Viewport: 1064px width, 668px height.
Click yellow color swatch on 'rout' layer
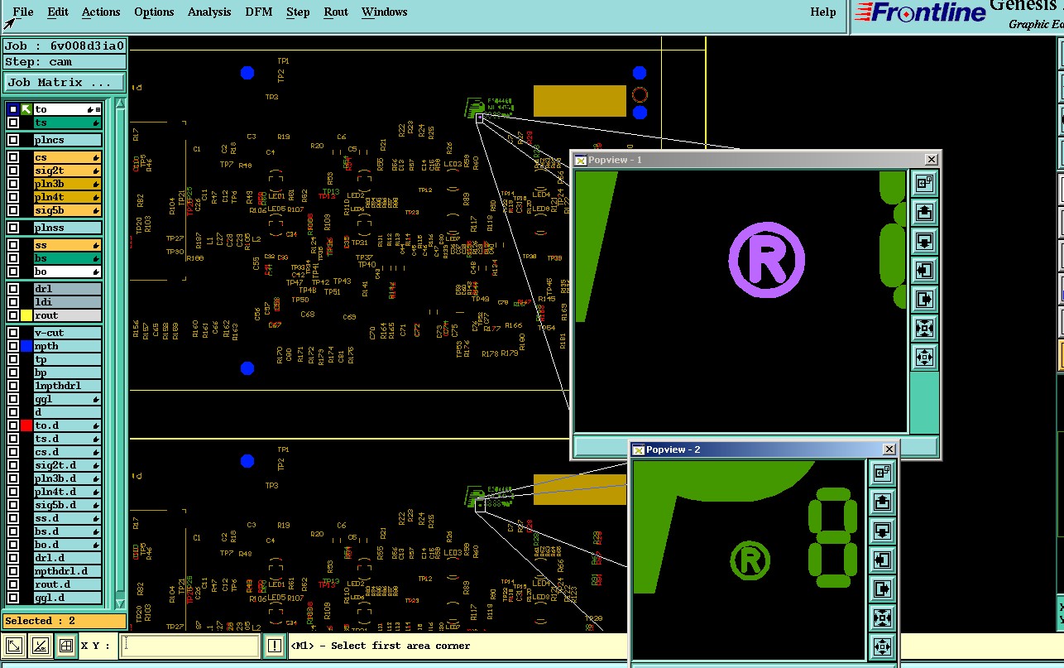click(26, 315)
